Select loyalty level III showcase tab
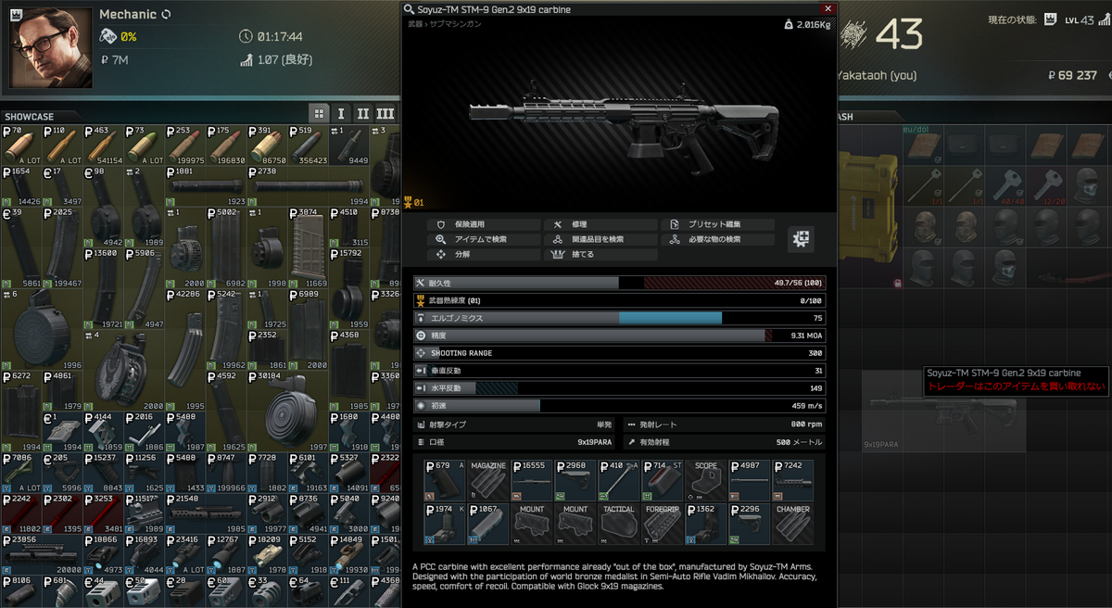 pos(385,113)
